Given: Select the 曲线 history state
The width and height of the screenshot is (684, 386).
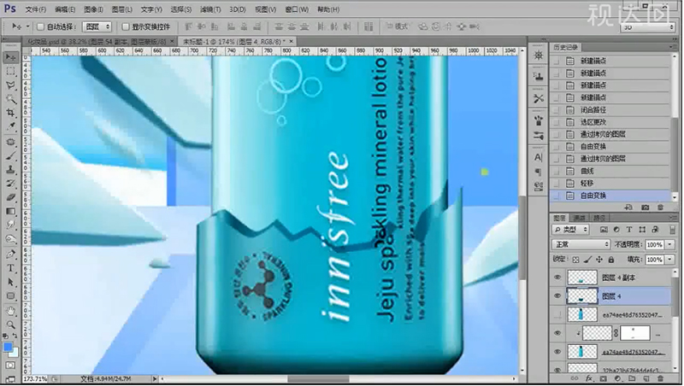Looking at the screenshot, I should pos(610,171).
